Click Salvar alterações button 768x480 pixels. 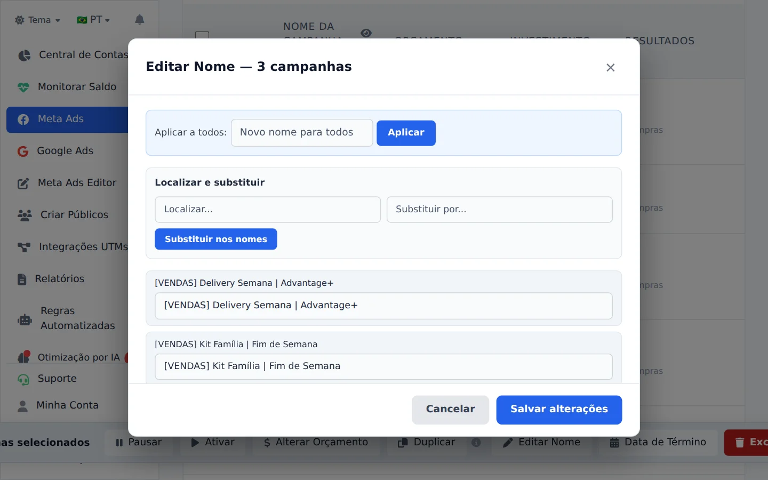(x=559, y=410)
